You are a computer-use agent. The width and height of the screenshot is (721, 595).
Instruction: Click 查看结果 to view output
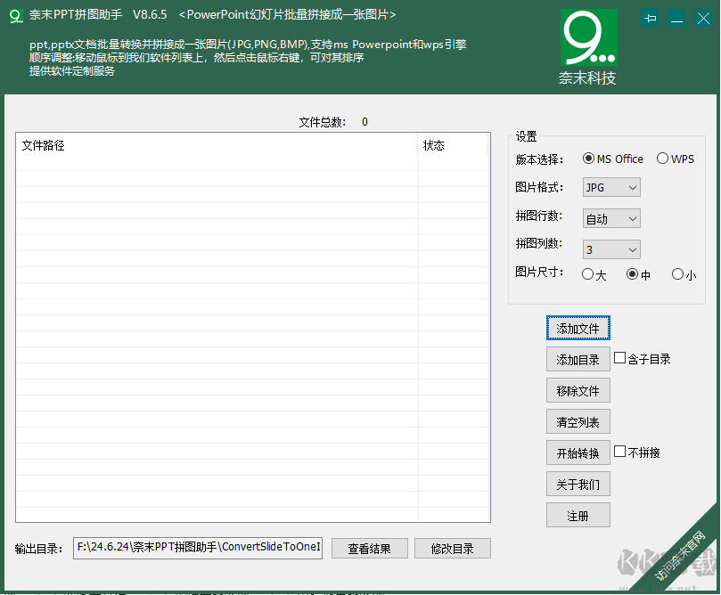(x=370, y=549)
